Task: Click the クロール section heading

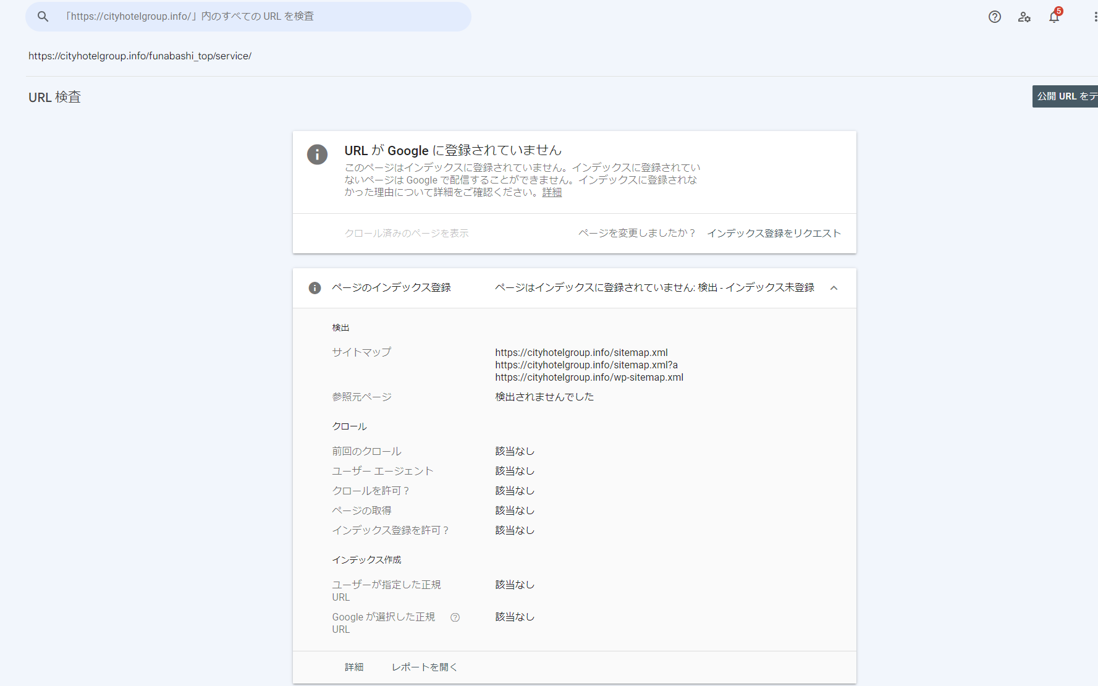Action: point(349,426)
